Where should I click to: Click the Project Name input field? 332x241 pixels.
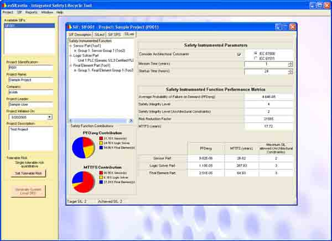(x=29, y=79)
